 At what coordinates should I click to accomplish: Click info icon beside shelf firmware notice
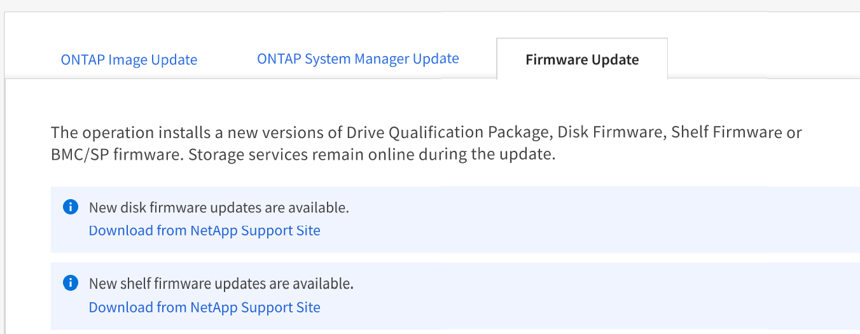pyautogui.click(x=71, y=283)
